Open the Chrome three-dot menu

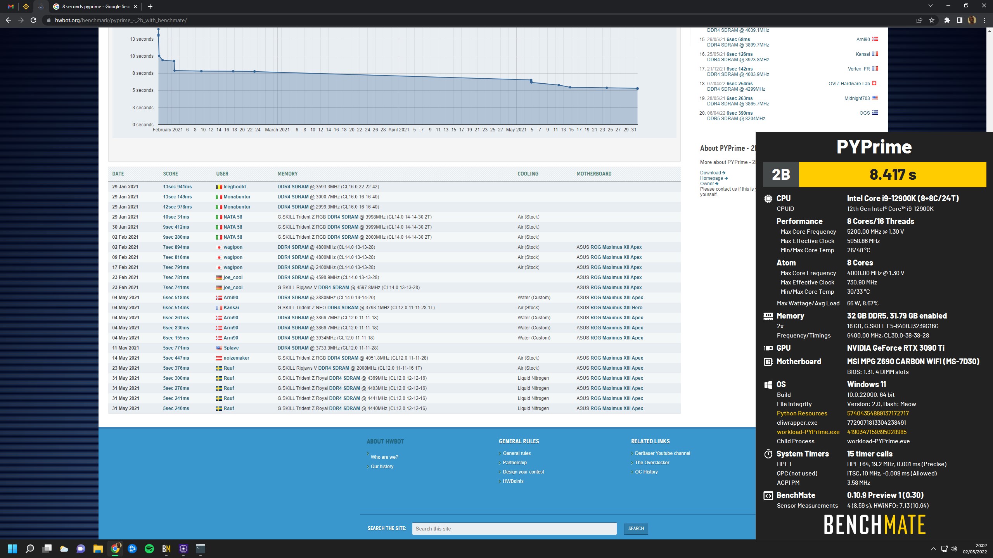click(x=984, y=20)
